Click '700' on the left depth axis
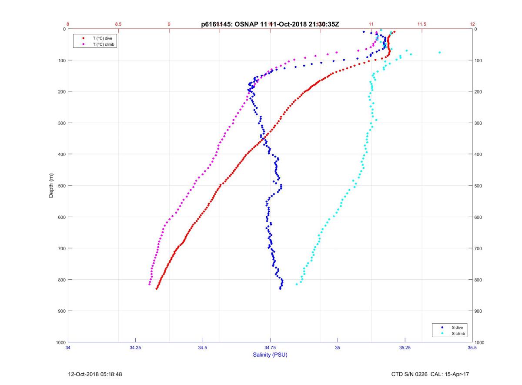 pos(61,248)
